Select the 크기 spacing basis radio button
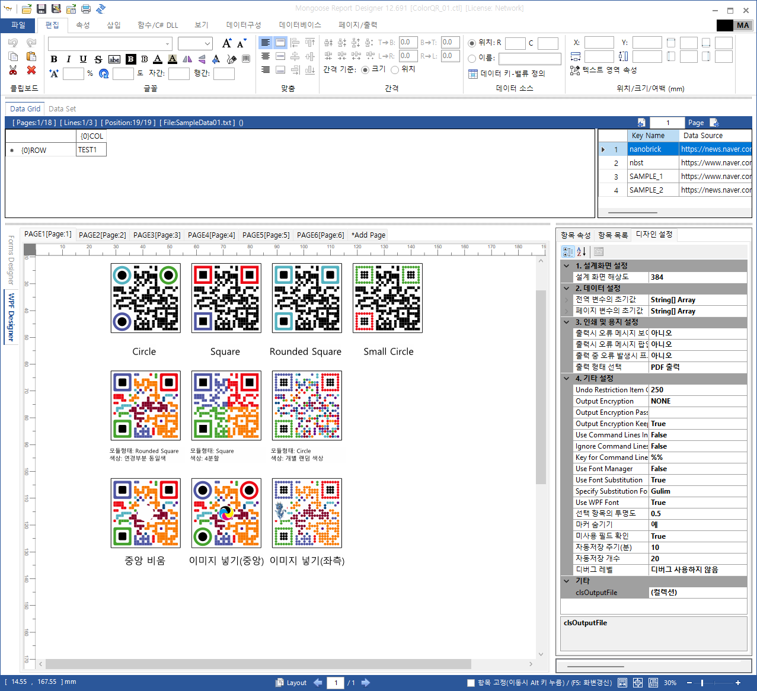Image resolution: width=757 pixels, height=691 pixels. [365, 70]
